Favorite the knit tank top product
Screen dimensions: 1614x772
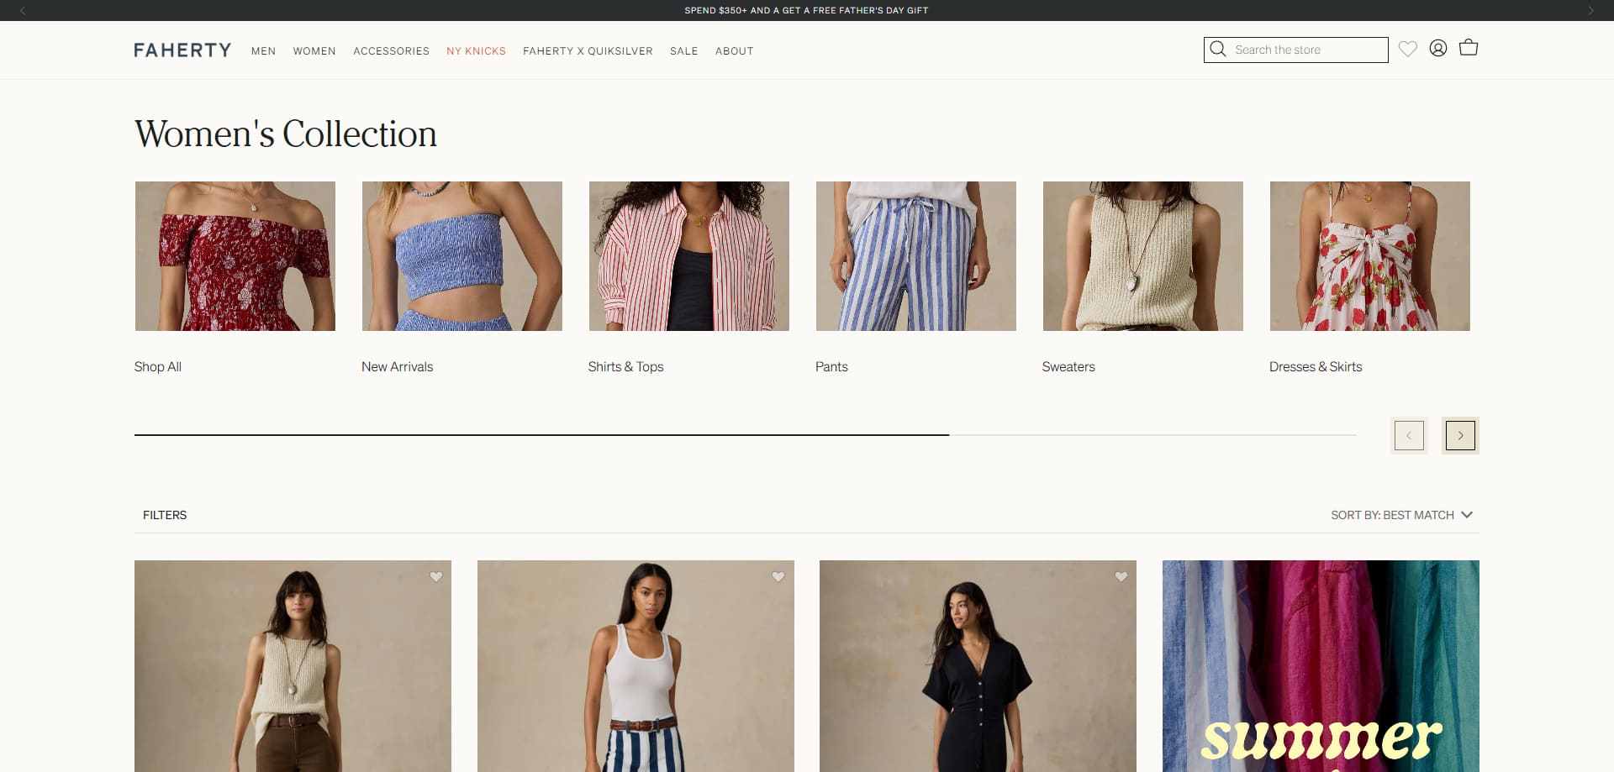(436, 576)
